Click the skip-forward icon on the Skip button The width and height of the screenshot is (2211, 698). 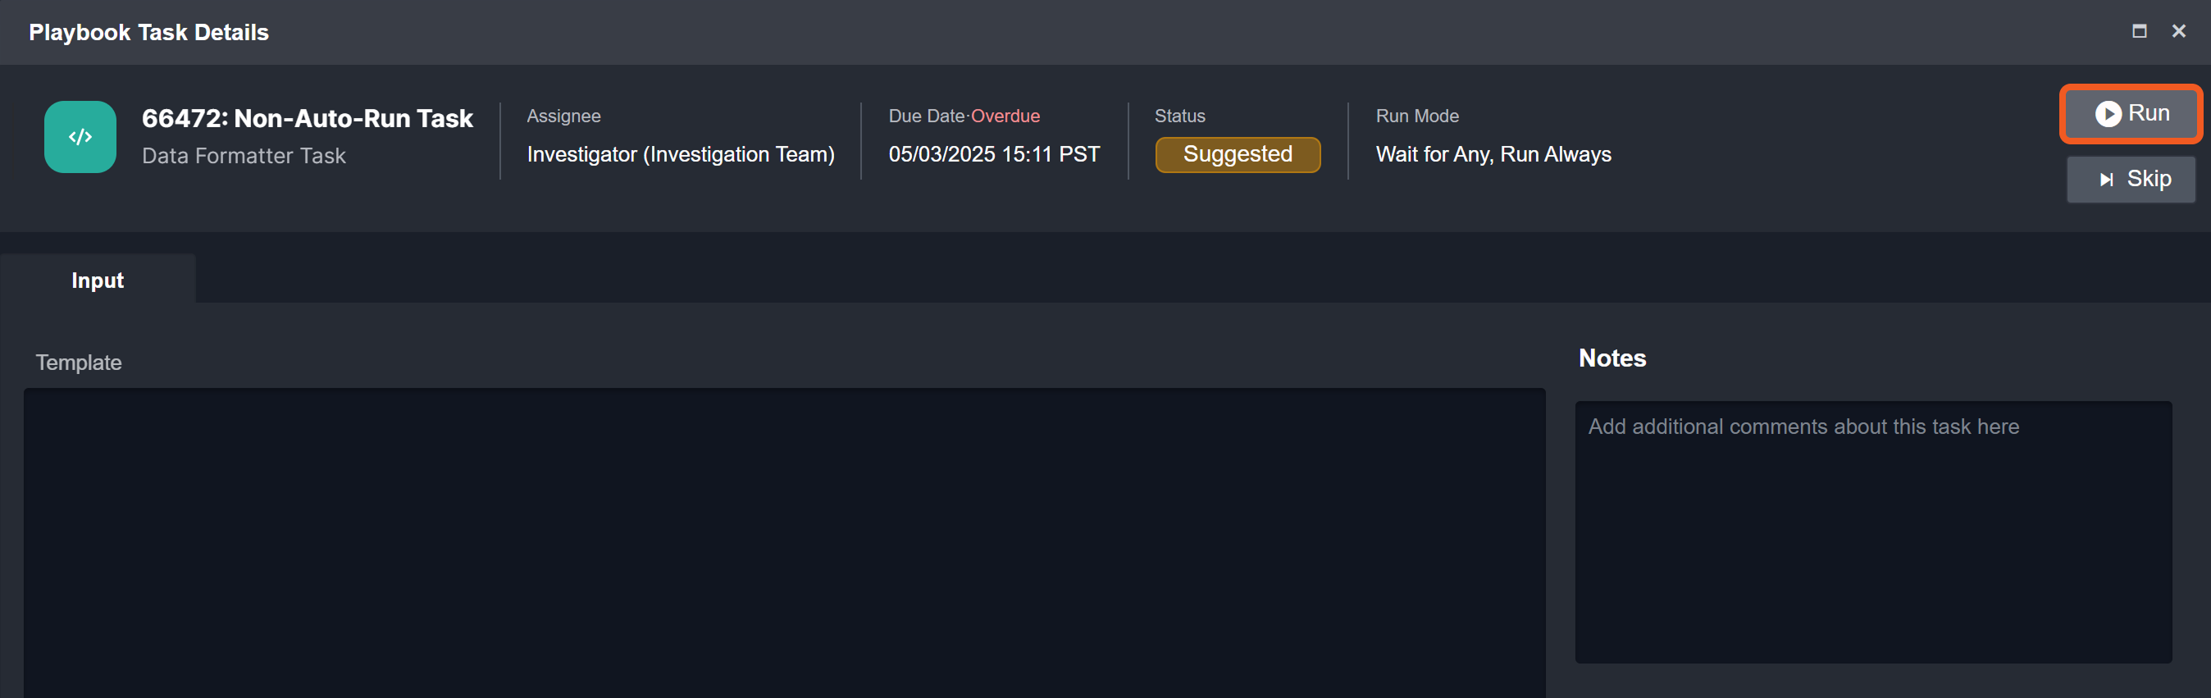pos(2105,180)
